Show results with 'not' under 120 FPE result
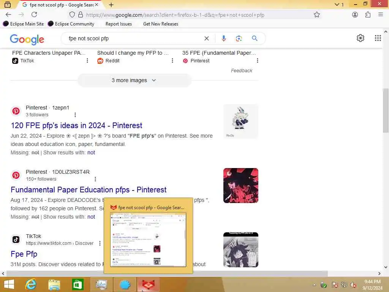 (x=91, y=153)
